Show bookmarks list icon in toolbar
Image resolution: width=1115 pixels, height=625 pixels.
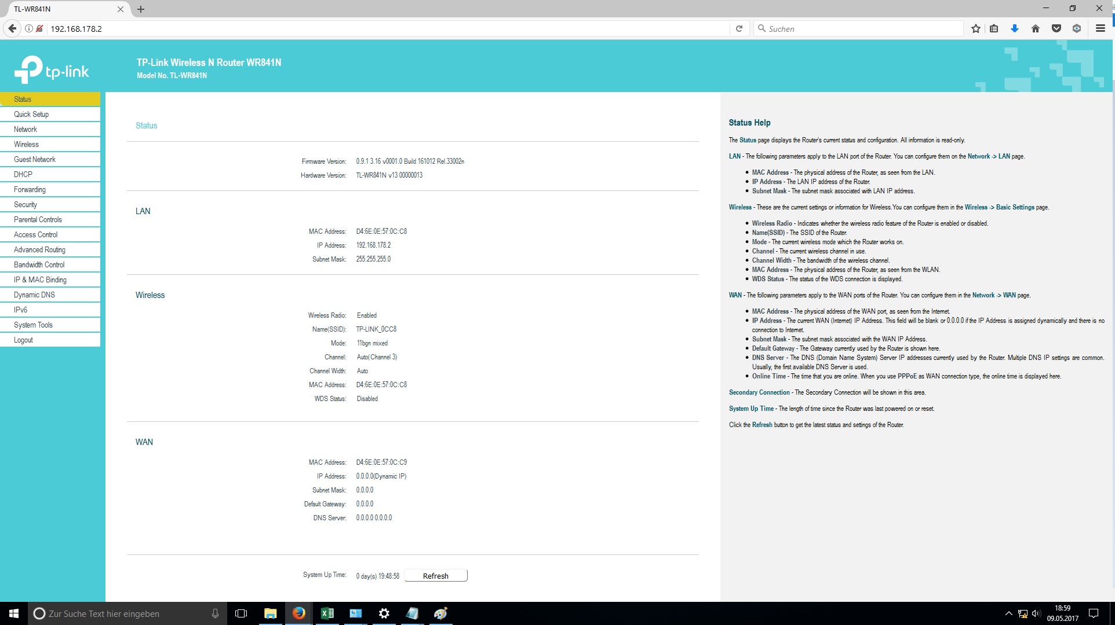tap(994, 28)
